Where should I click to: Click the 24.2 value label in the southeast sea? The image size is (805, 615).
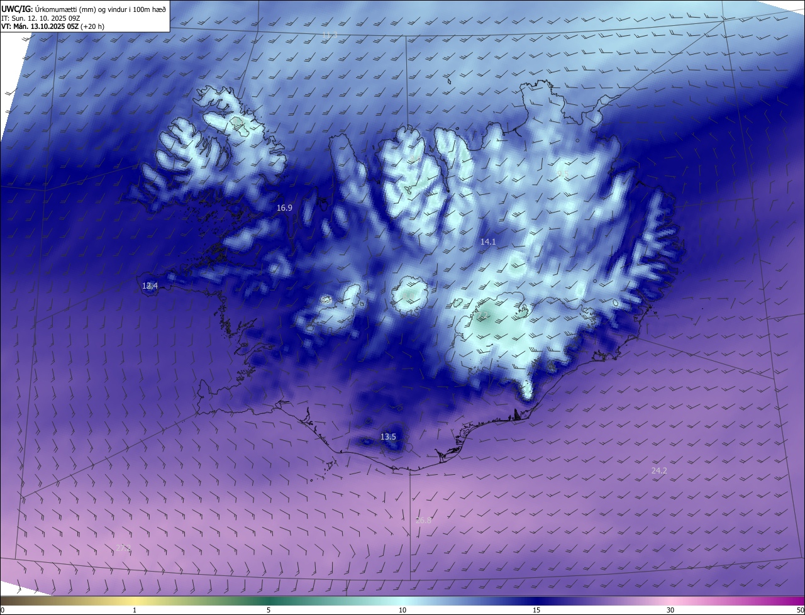coord(659,470)
